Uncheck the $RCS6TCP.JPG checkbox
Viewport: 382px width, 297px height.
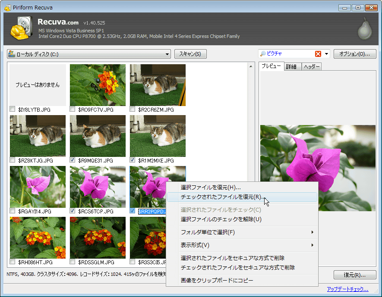click(x=72, y=211)
